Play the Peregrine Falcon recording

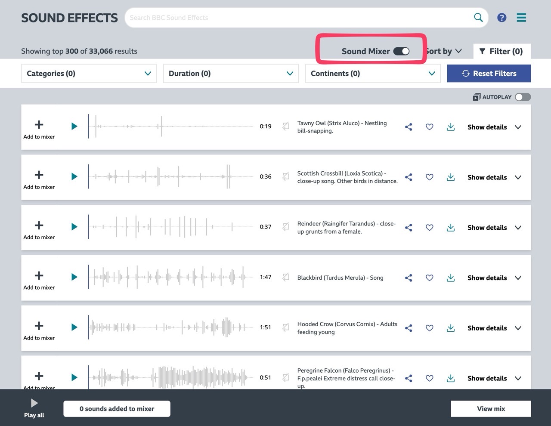[74, 378]
